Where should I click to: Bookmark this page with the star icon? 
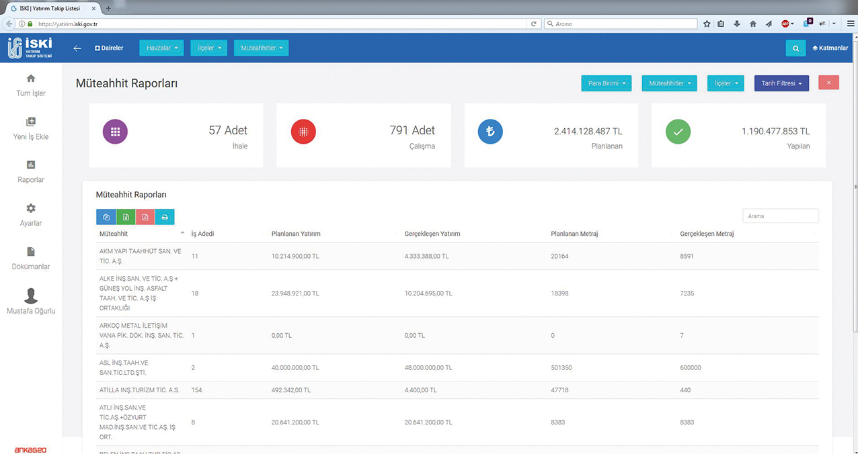coord(707,24)
